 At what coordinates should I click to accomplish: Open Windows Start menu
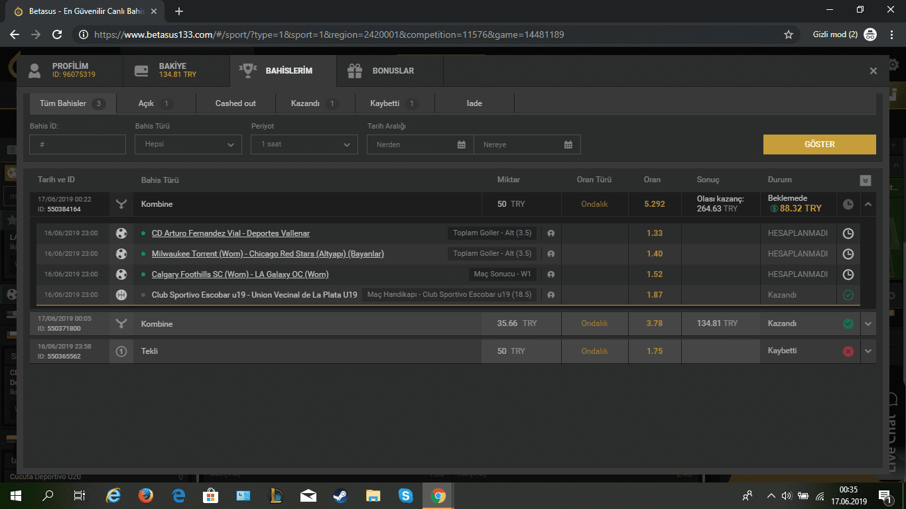[x=15, y=495]
